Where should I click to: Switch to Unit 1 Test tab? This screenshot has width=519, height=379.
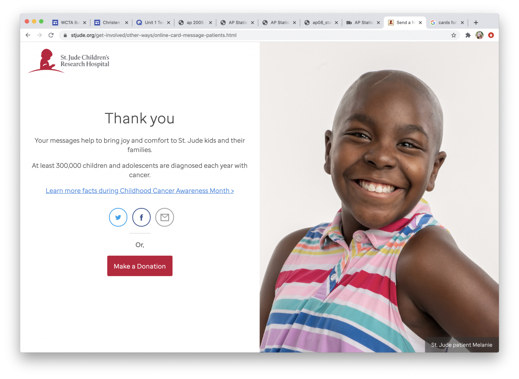tap(150, 23)
